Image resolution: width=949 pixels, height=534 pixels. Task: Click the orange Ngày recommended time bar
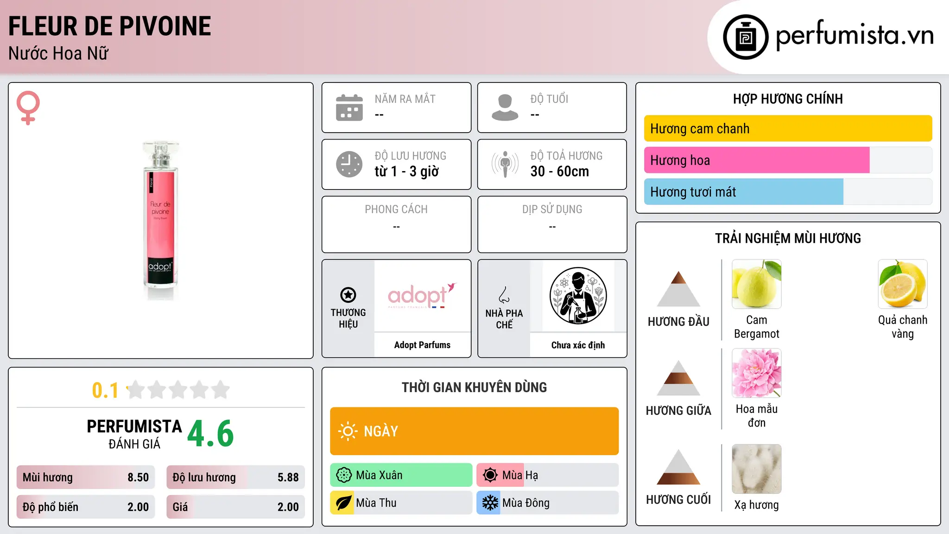(474, 431)
